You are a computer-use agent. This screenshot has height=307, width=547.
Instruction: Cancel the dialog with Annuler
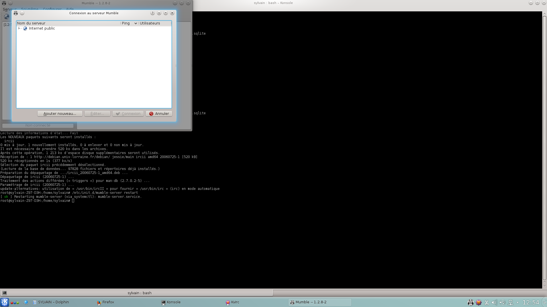159,114
